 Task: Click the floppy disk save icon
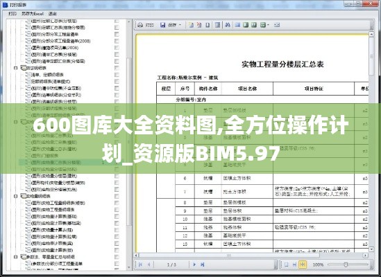(163, 25)
